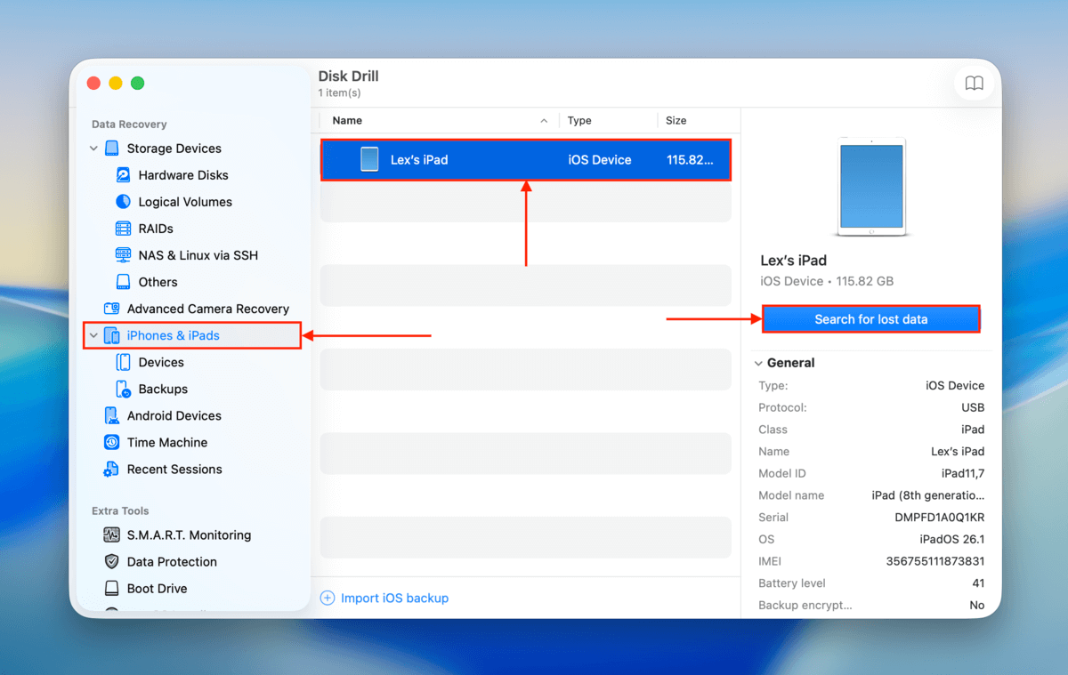This screenshot has height=675, width=1068.
Task: Select the RAIDs category
Action: click(163, 229)
